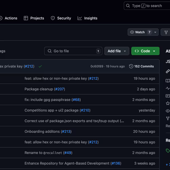This screenshot has width=170, height=170.
Task: Click the green release tag icon
Action: (x=168, y=151)
